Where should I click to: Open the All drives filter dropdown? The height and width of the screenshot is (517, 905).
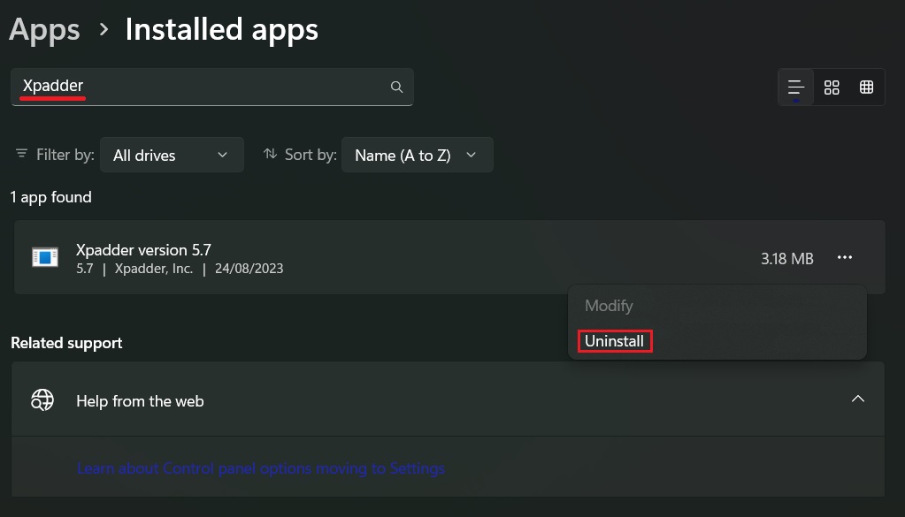tap(172, 155)
